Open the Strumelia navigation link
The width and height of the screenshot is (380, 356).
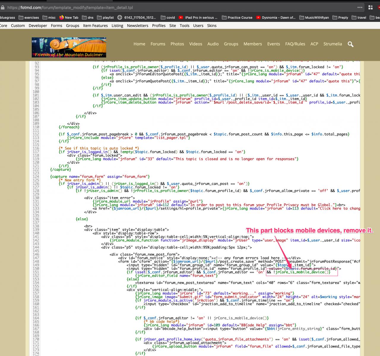332,44
